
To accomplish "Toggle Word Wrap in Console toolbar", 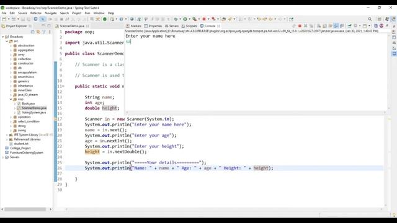I will pos(331,26).
